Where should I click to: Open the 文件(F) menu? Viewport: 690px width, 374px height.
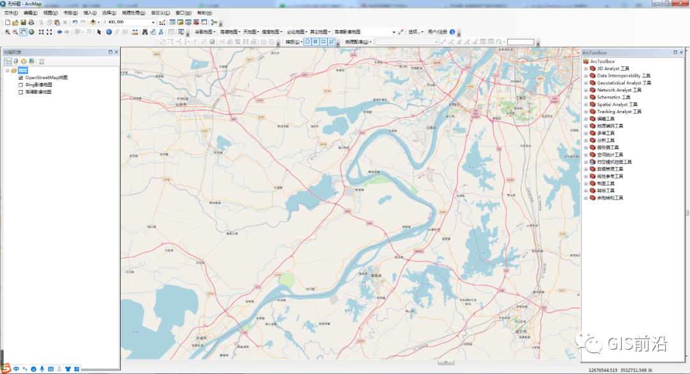[x=11, y=13]
